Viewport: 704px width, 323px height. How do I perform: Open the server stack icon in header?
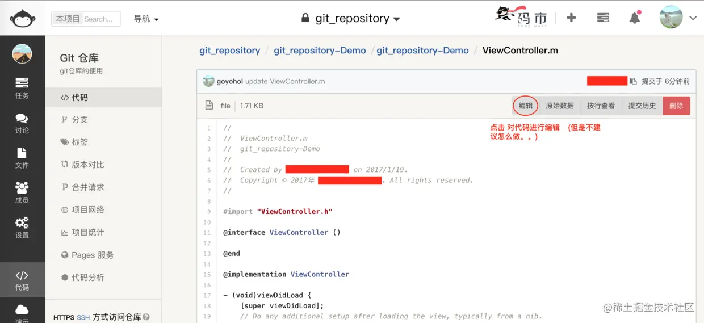point(603,18)
